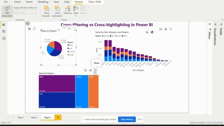This screenshot has height=126, width=224.
Task: Select the East dark blue treemap tile
Action: (x=57, y=100)
